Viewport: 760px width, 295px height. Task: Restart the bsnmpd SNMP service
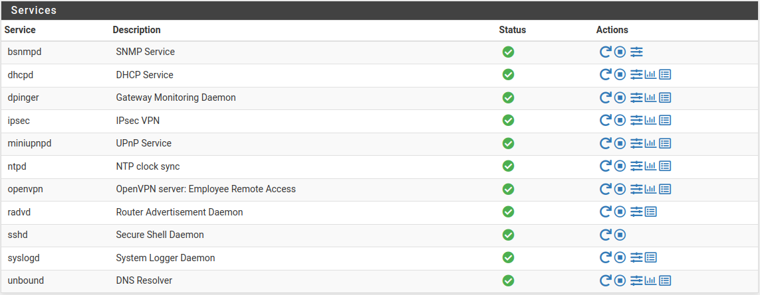[x=605, y=52]
